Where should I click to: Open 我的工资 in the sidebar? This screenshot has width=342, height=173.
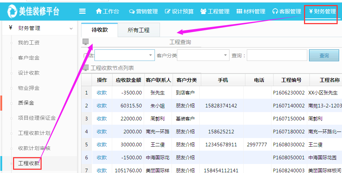29,43
